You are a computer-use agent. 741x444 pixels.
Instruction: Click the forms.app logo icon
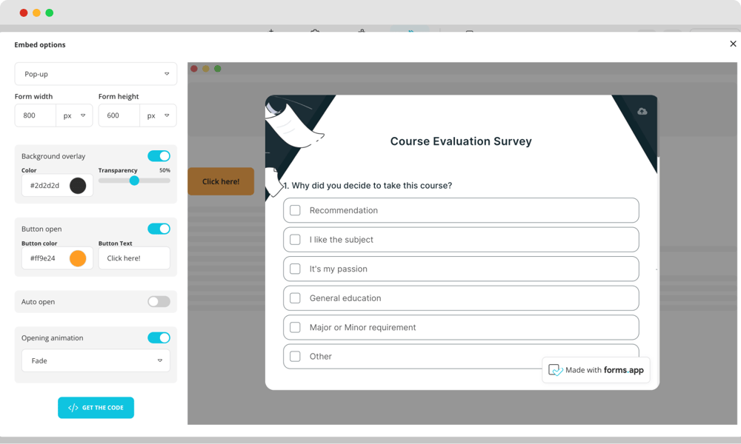click(555, 370)
